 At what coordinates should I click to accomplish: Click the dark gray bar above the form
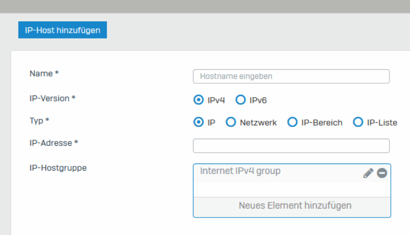coord(205,6)
